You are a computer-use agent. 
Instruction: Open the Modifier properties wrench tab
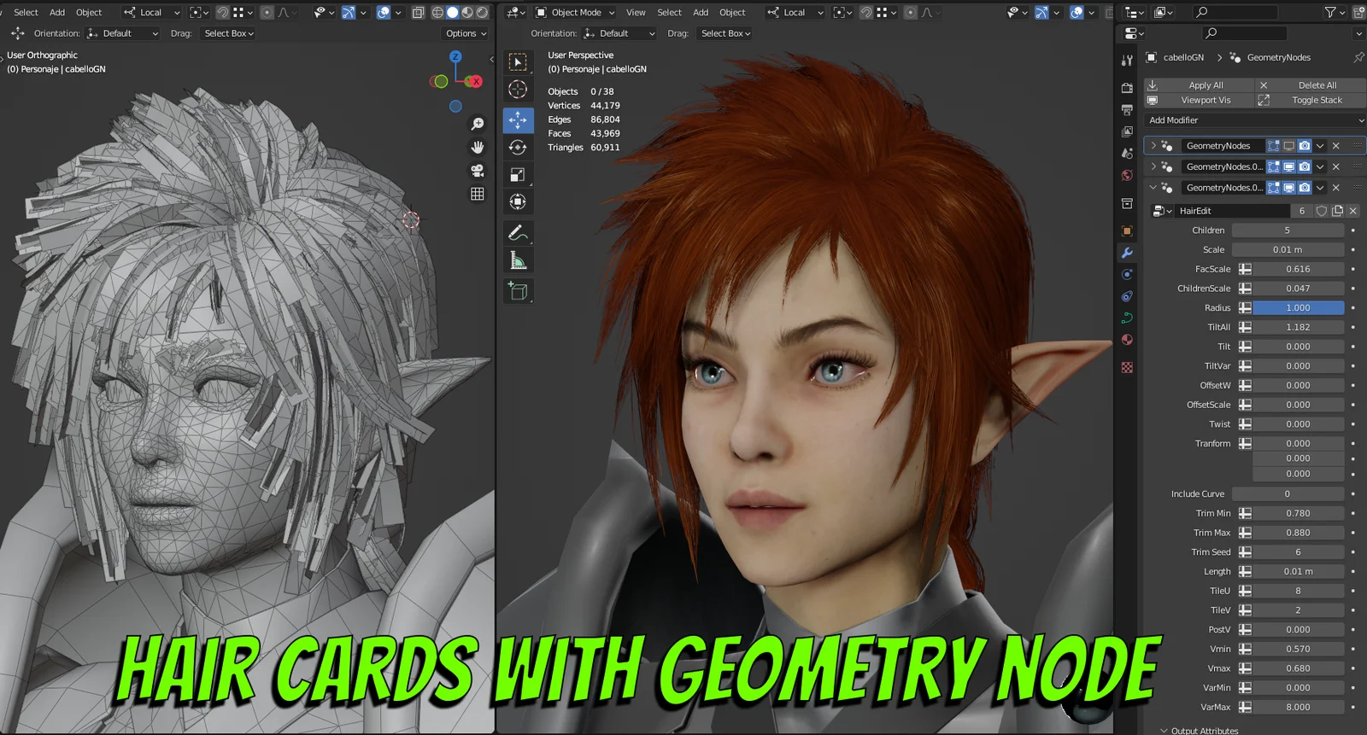(x=1127, y=253)
